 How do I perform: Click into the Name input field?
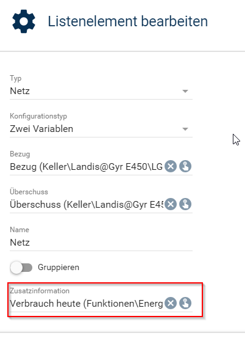tap(101, 243)
